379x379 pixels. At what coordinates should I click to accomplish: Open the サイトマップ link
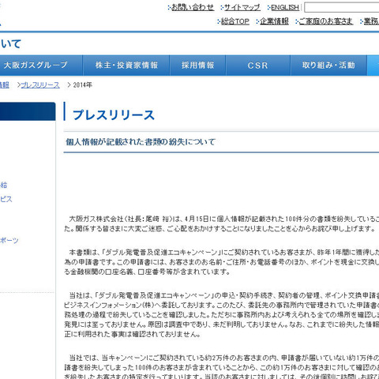[x=242, y=7]
